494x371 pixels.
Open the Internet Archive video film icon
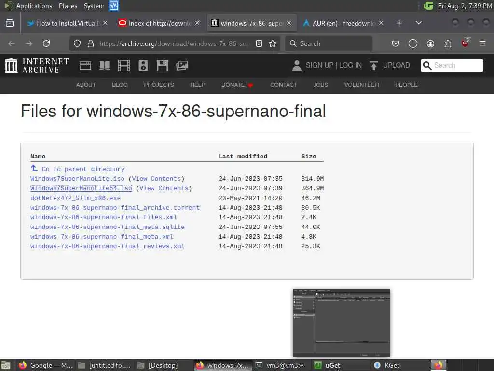click(124, 66)
